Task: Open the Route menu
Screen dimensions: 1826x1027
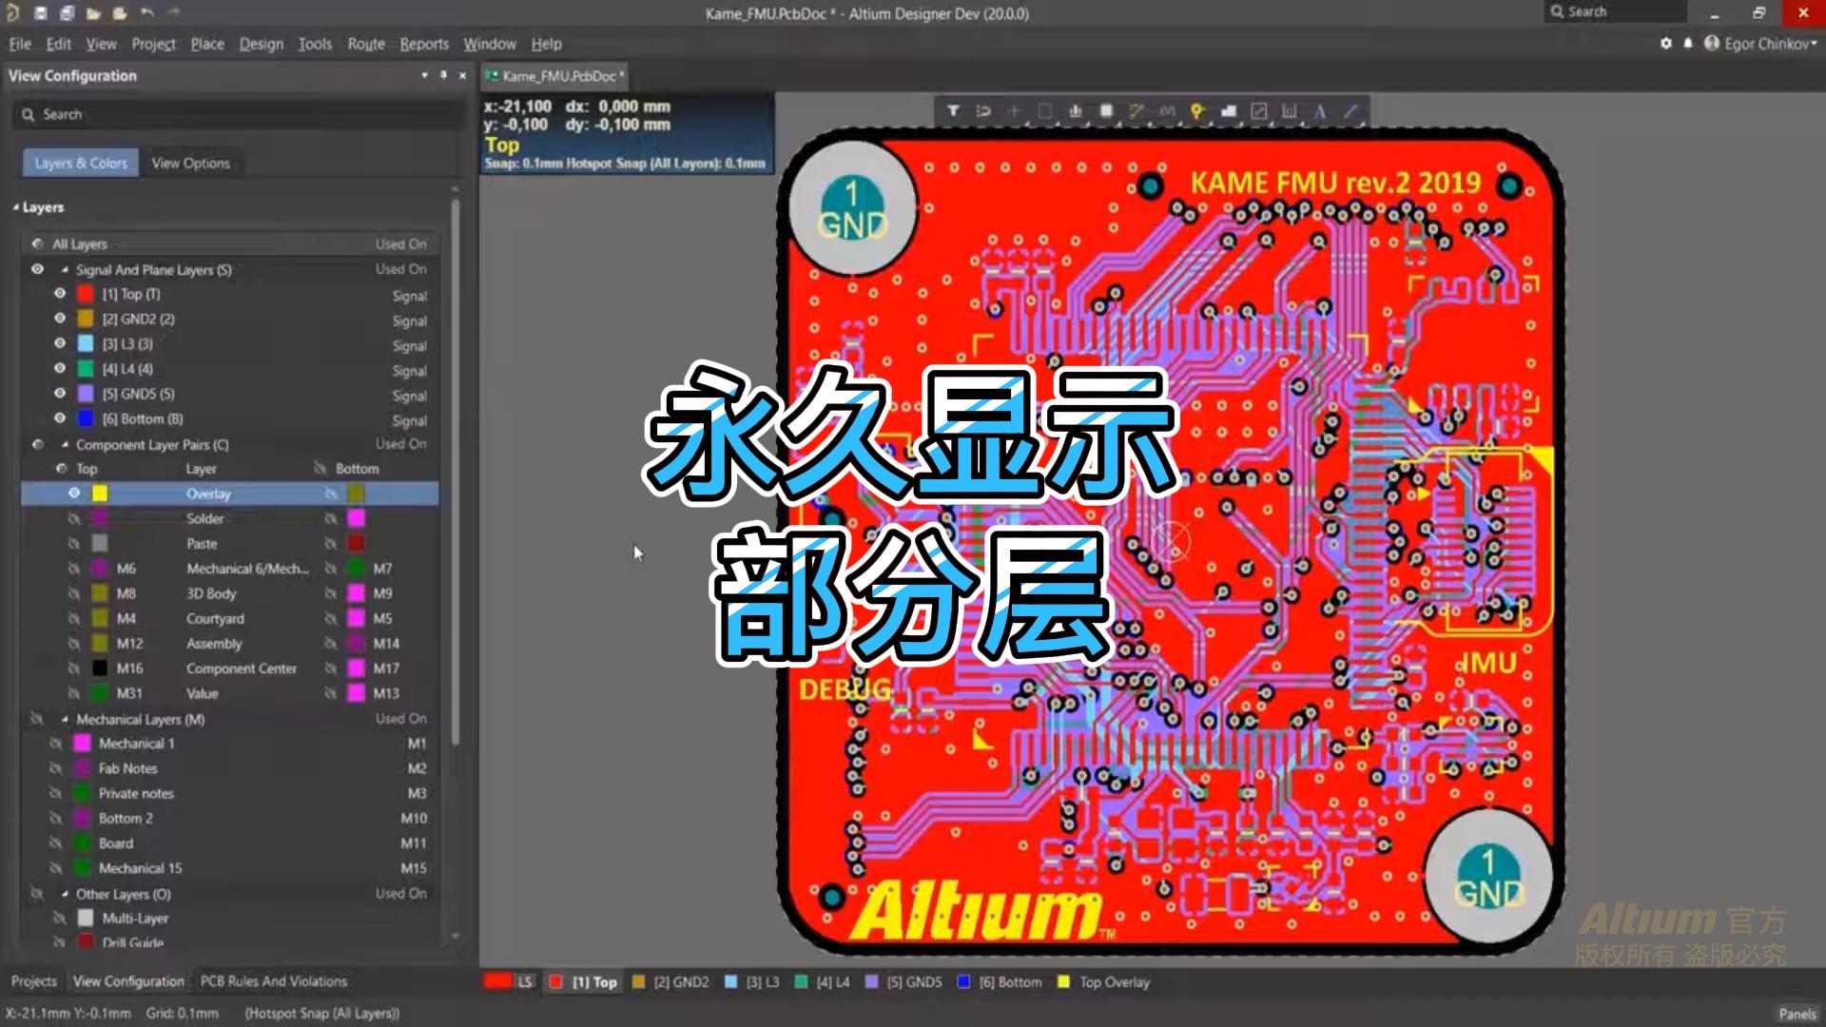Action: point(365,44)
